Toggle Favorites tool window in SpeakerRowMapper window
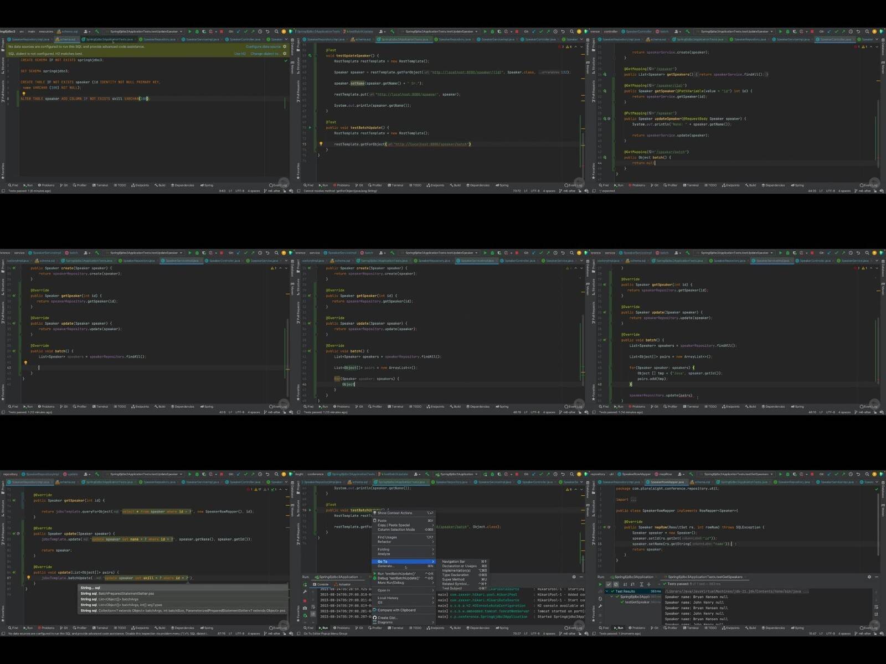 point(593,613)
